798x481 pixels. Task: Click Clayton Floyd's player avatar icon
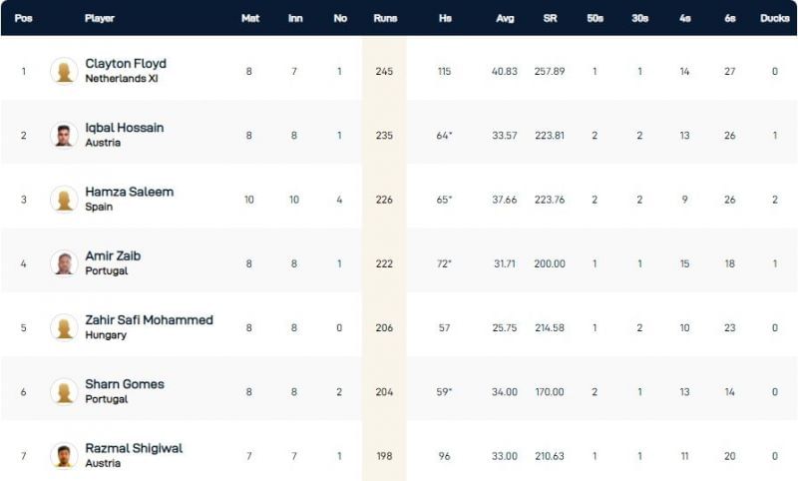pos(64,71)
